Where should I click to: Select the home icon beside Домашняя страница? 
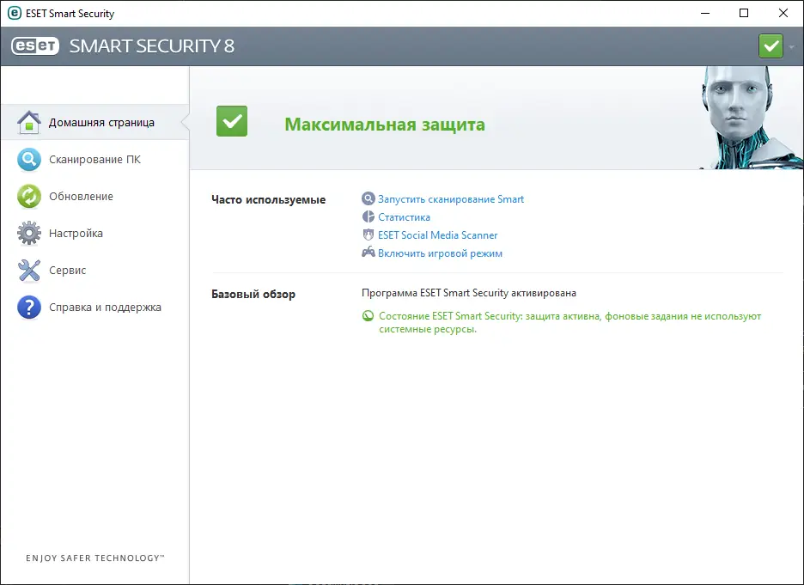point(28,121)
